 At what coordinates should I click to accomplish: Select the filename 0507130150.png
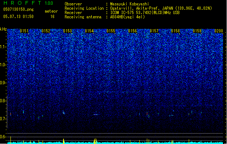[x=18, y=9]
